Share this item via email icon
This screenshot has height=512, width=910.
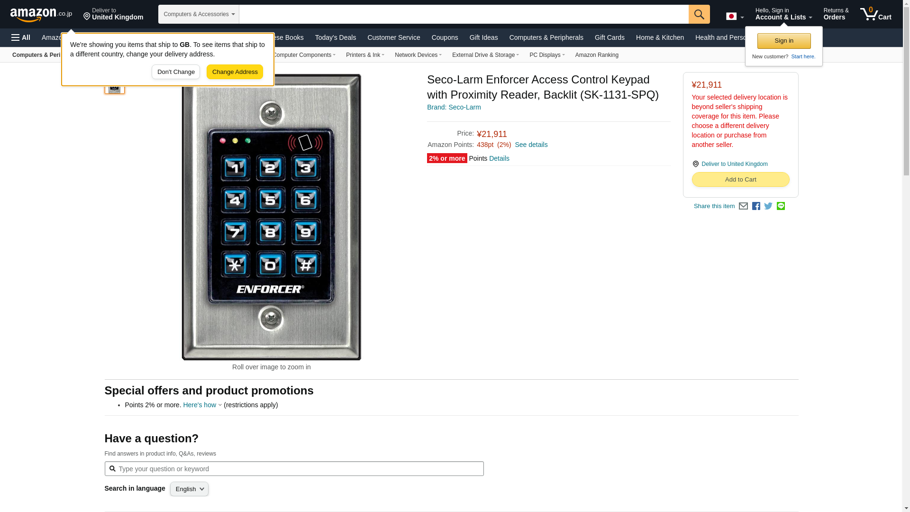(x=743, y=206)
